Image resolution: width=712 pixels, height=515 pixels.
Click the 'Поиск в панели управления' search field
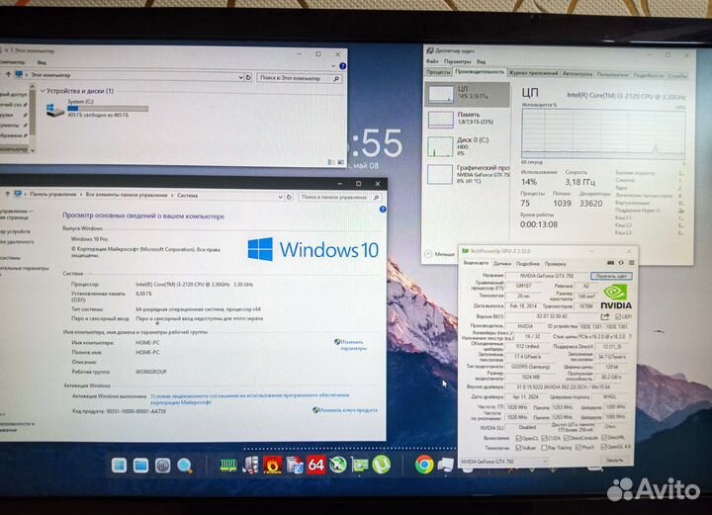[339, 197]
